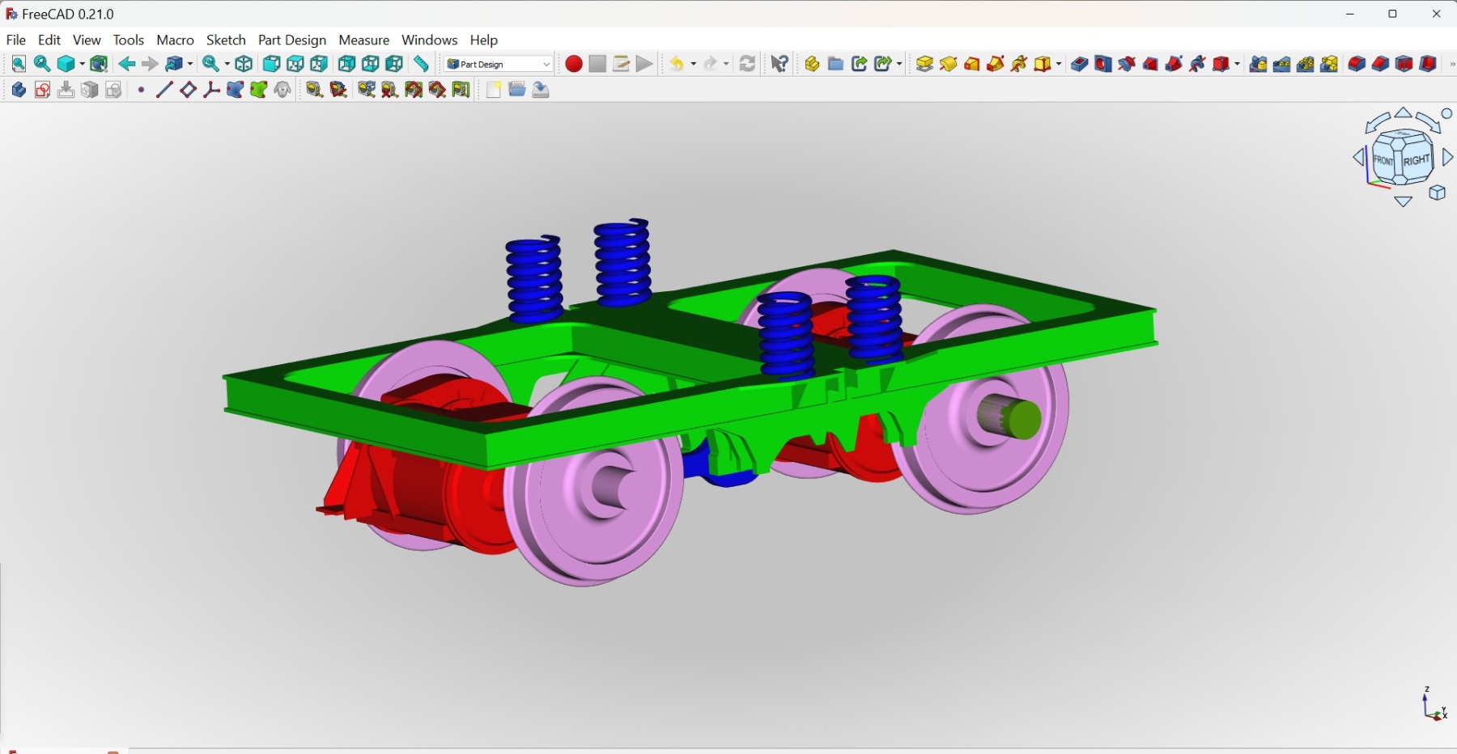Create a datum plane
Screen dimensions: 1457x754
(188, 90)
